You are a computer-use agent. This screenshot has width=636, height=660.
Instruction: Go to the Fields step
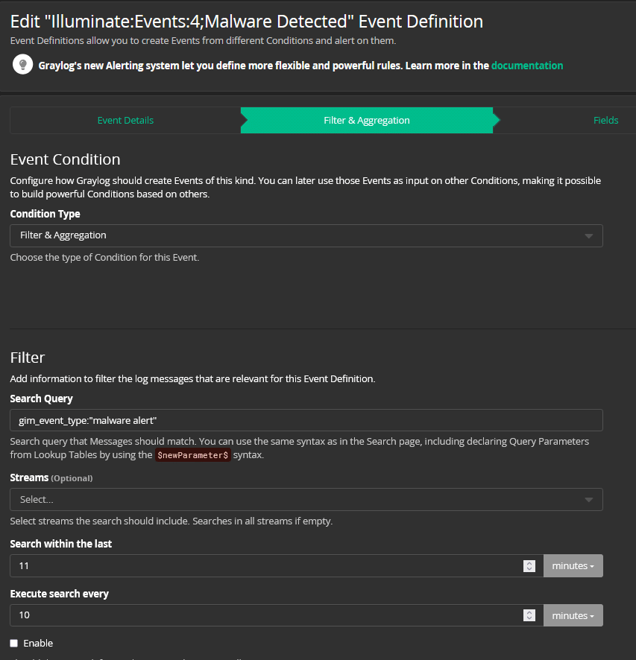point(605,120)
